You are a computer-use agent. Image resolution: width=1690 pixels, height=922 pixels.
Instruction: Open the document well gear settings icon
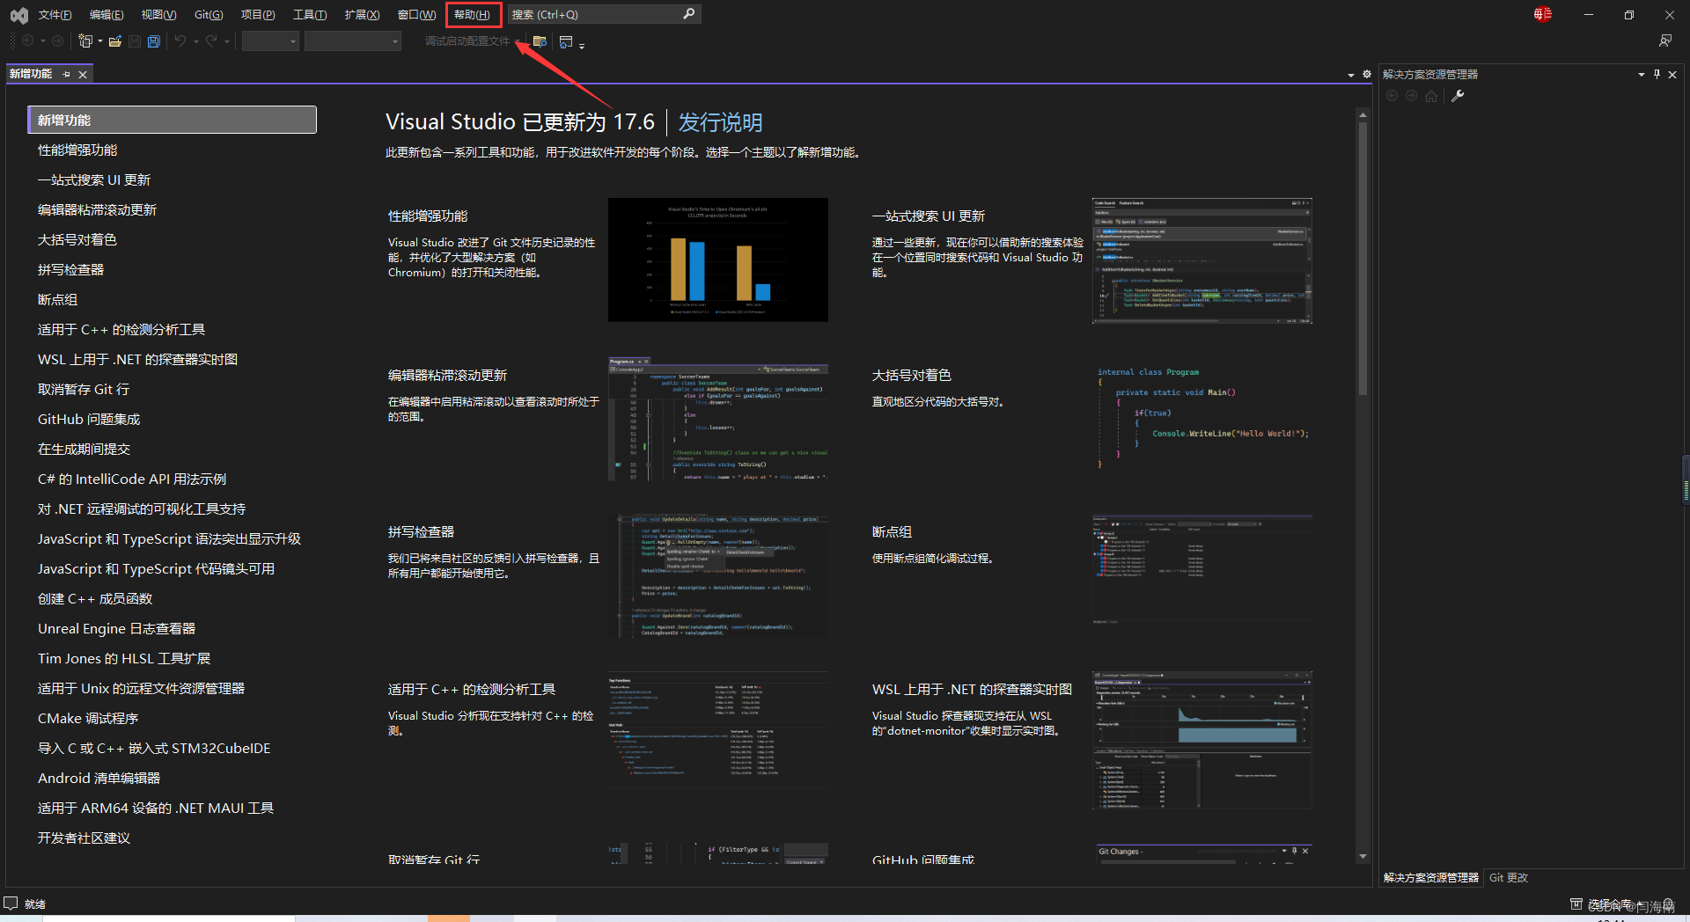1367,75
